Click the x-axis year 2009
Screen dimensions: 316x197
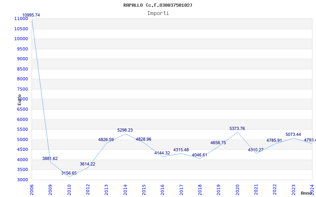tap(50, 190)
